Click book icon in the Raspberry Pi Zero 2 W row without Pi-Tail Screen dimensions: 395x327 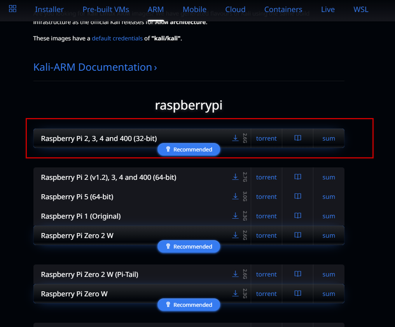point(298,235)
